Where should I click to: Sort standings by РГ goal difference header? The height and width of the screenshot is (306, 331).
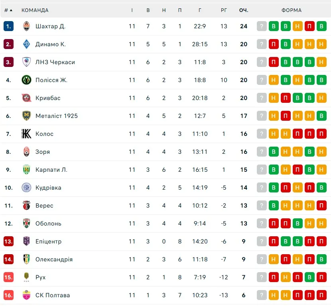[x=224, y=10]
